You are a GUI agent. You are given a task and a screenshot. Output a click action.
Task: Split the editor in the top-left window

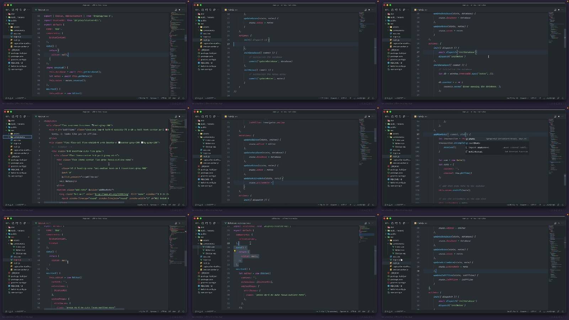(176, 10)
